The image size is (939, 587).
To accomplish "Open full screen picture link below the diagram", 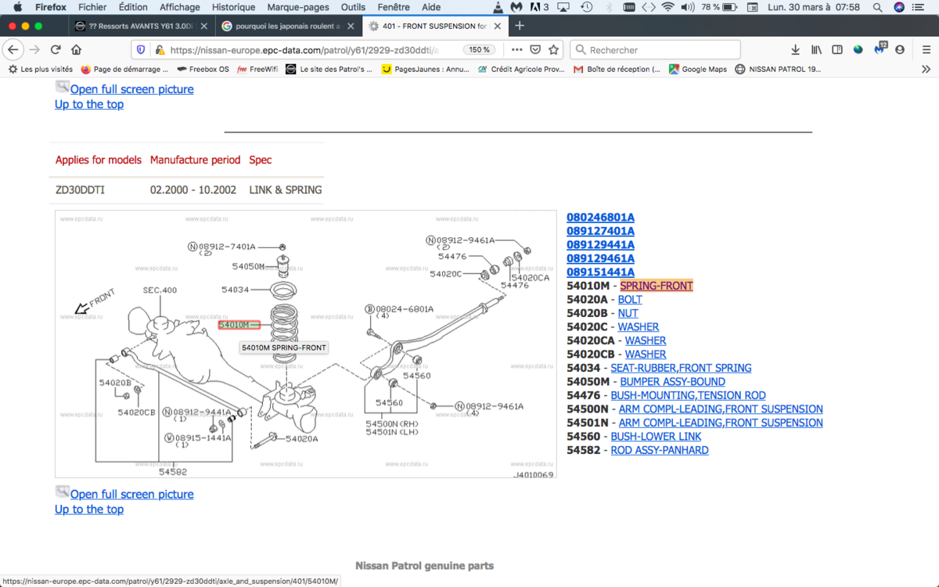I will coord(131,494).
